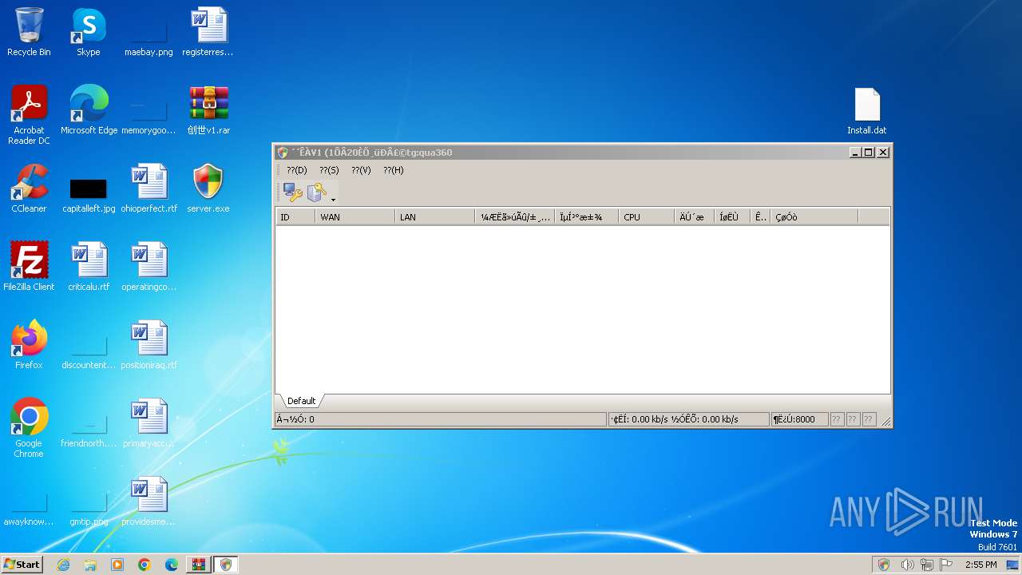Select the CCleaner desktop shortcut
The image size is (1022, 575).
[x=29, y=188]
